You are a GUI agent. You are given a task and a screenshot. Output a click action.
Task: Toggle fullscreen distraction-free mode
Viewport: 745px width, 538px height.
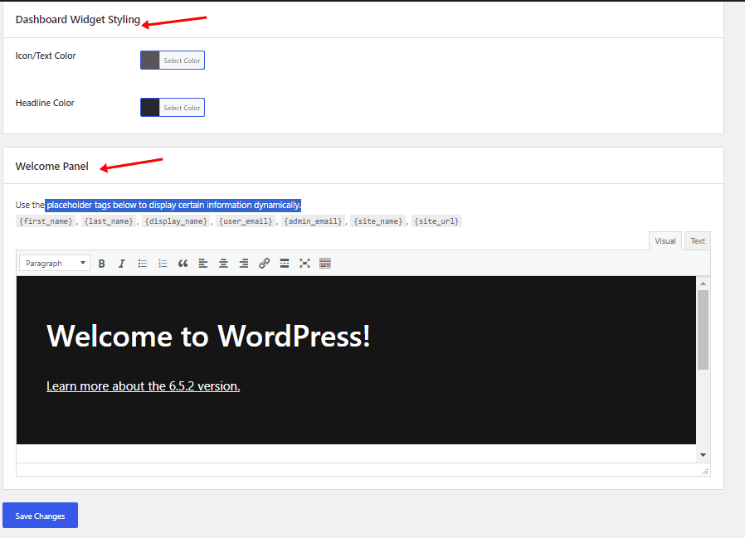pos(304,264)
